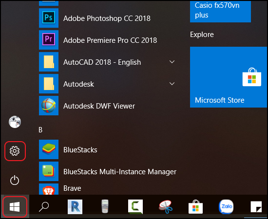Screen dimensions: 268x219
Task: Expand the Autodesk folder chevron
Action: 172,84
